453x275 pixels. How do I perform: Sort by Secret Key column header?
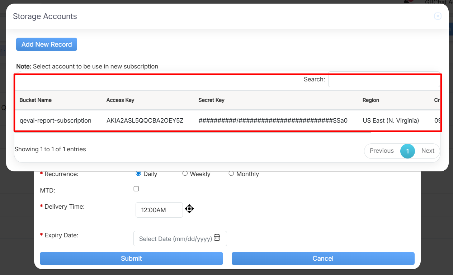click(211, 100)
